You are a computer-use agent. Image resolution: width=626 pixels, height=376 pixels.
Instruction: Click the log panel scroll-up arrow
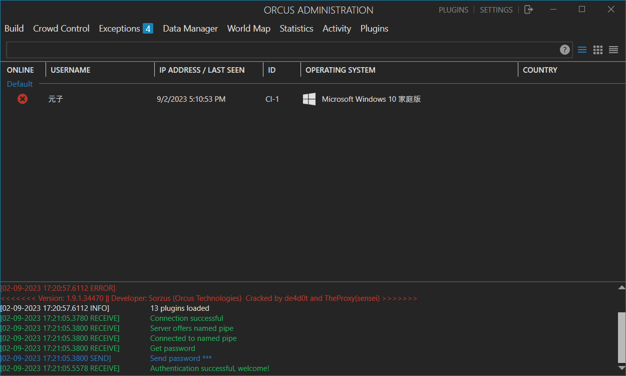[x=621, y=288]
